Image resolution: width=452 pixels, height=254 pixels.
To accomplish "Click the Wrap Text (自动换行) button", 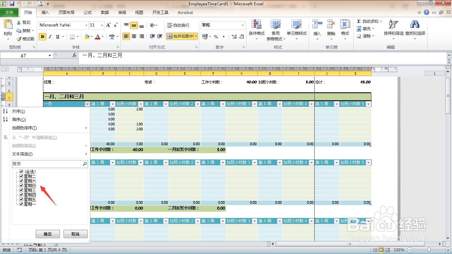I will click(x=178, y=25).
